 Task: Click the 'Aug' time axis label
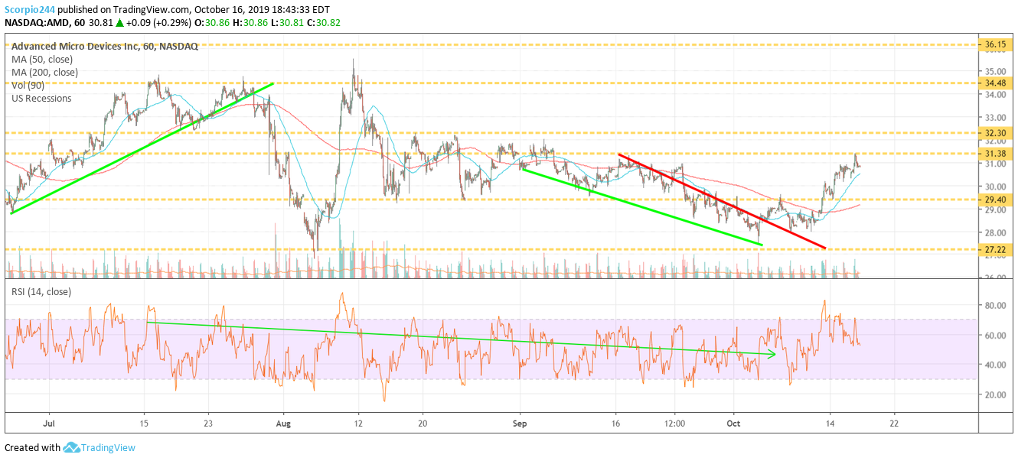[x=284, y=422]
